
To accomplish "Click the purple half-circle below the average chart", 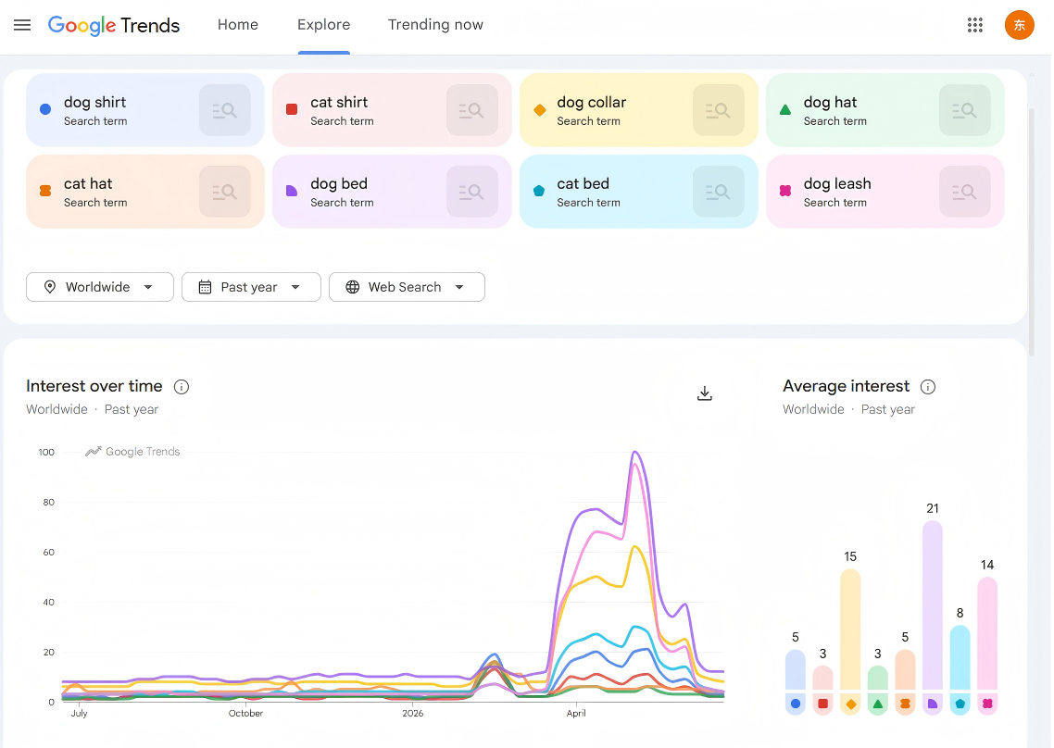I will coord(933,704).
